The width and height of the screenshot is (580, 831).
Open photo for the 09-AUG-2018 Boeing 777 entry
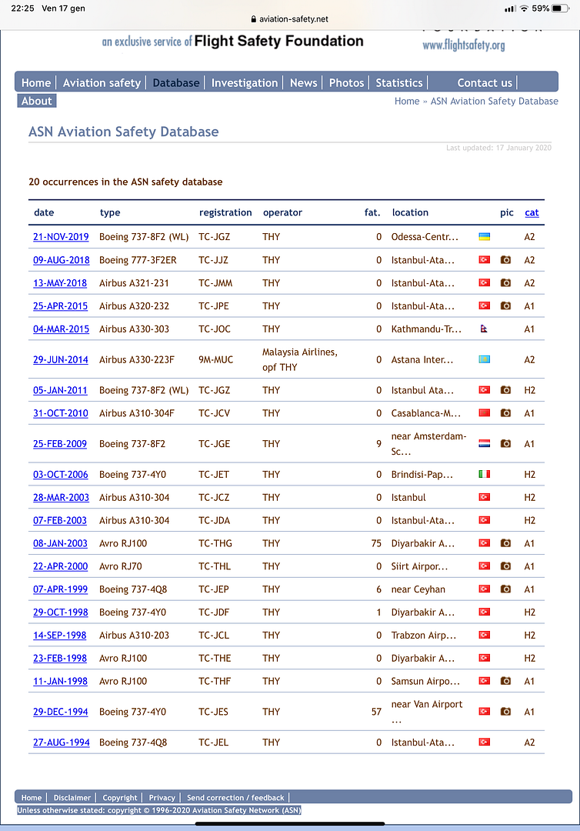[x=506, y=260]
